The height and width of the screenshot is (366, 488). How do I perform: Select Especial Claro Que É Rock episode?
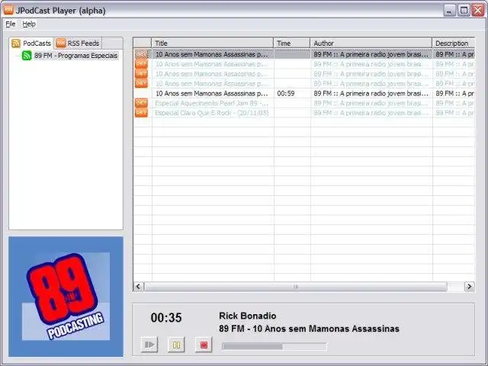point(213,113)
